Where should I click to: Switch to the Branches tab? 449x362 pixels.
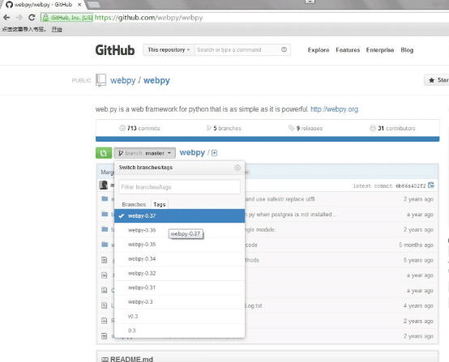click(x=134, y=204)
